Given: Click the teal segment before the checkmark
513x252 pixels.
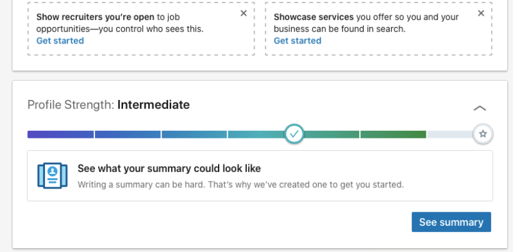Looking at the screenshot, I should (x=256, y=134).
